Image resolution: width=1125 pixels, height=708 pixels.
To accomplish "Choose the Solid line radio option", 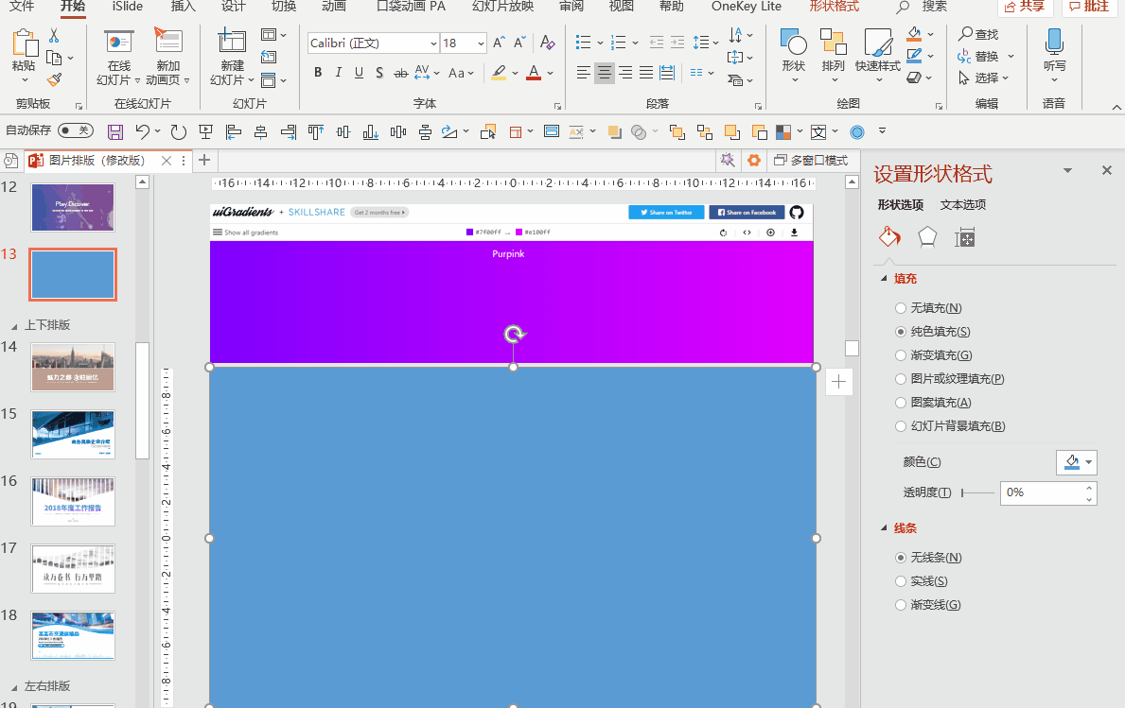I will coord(901,581).
